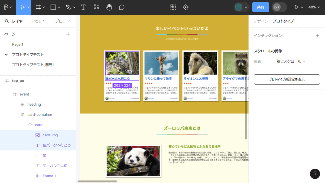Switch to the レイヤー tab
This screenshot has height=183, width=325.
[19, 21]
